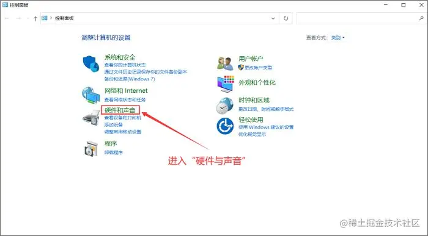Click 更改日期、时间或数字格式 link
The width and height of the screenshot is (428, 236).
266,109
